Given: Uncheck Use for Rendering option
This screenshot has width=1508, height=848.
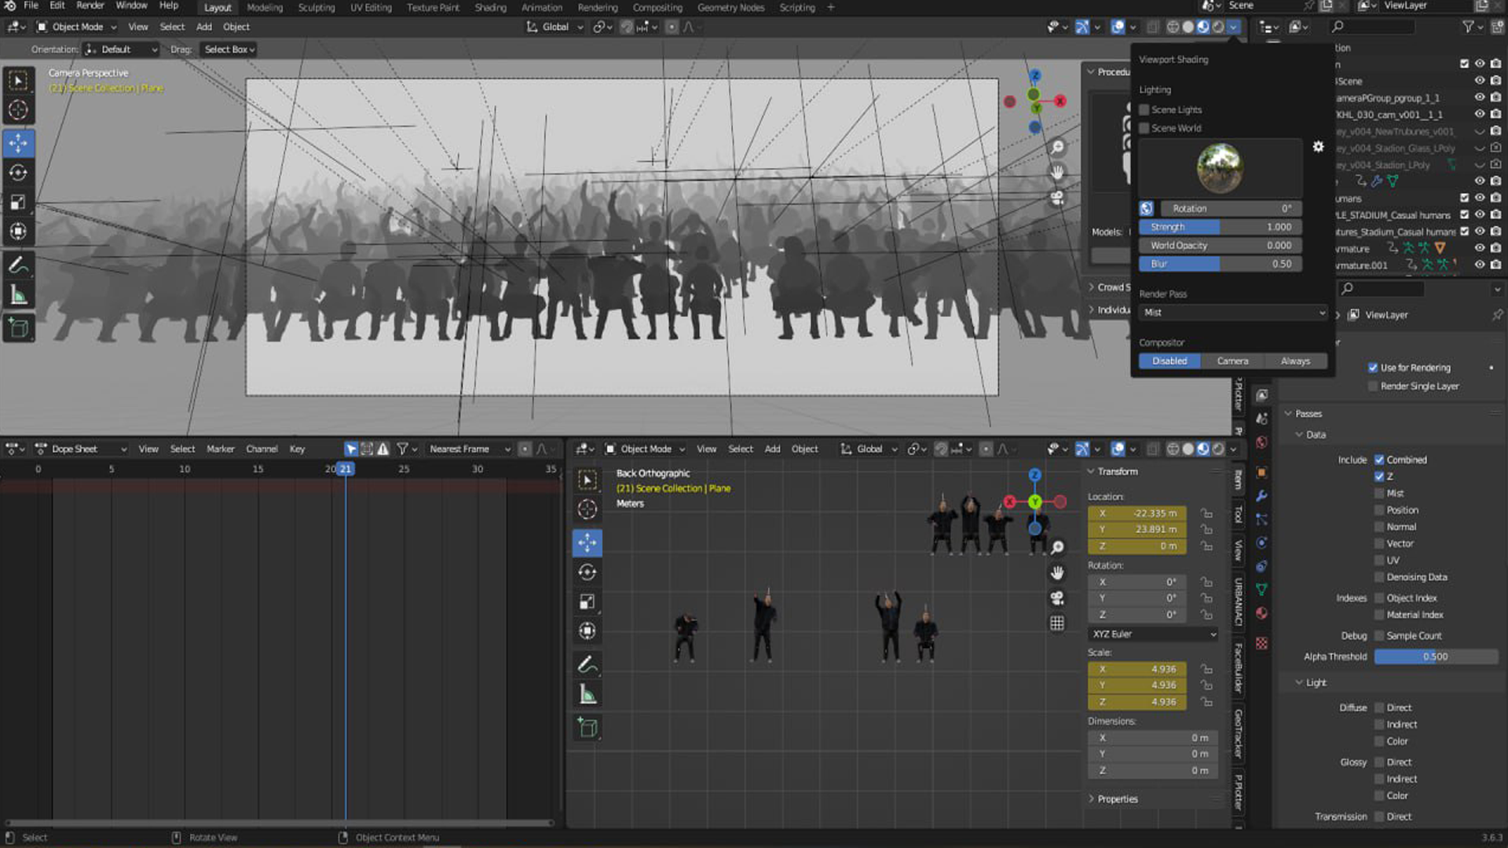Looking at the screenshot, I should coord(1373,367).
